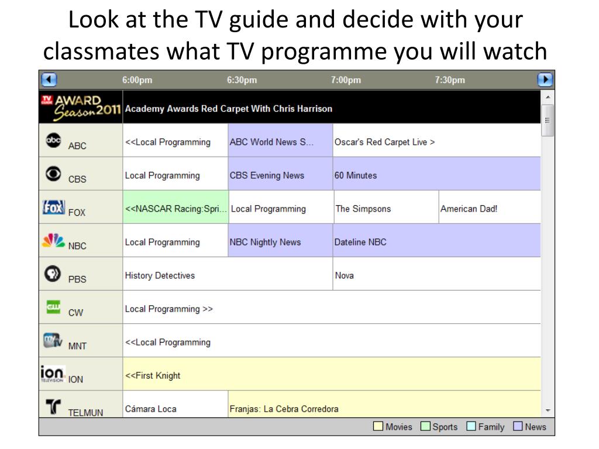599x449 pixels.
Task: Select the CW channel logo
Action: pos(53,307)
